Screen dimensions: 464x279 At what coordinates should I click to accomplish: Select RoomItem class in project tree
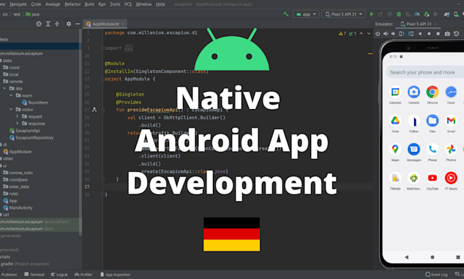coord(35,102)
